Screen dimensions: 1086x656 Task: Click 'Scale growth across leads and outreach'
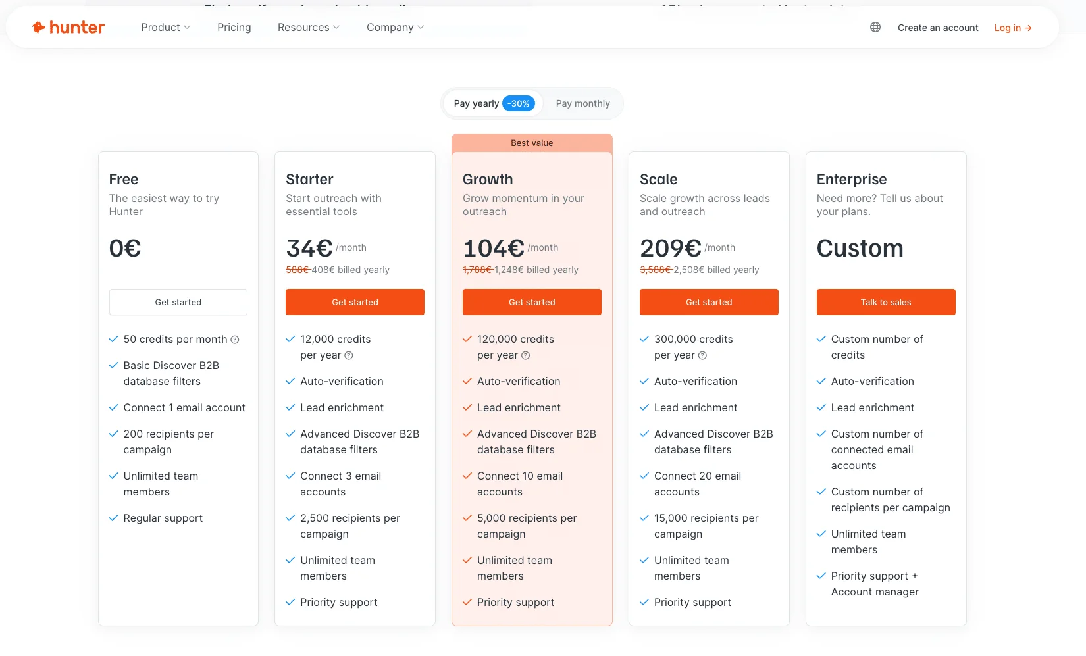click(x=704, y=205)
